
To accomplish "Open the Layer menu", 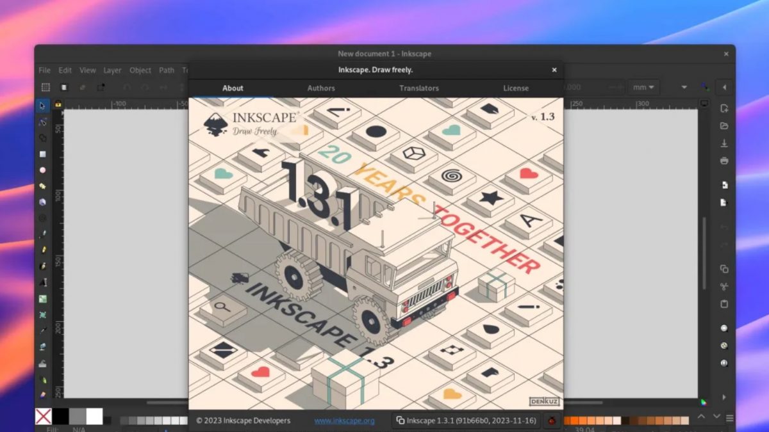I will coord(113,70).
